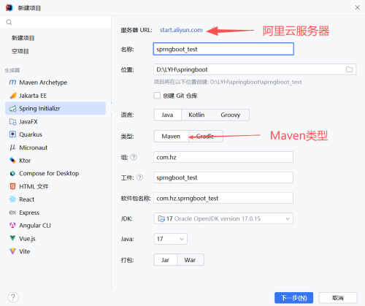Focus the project name field sprngboot_test
The width and height of the screenshot is (365, 306).
point(223,49)
